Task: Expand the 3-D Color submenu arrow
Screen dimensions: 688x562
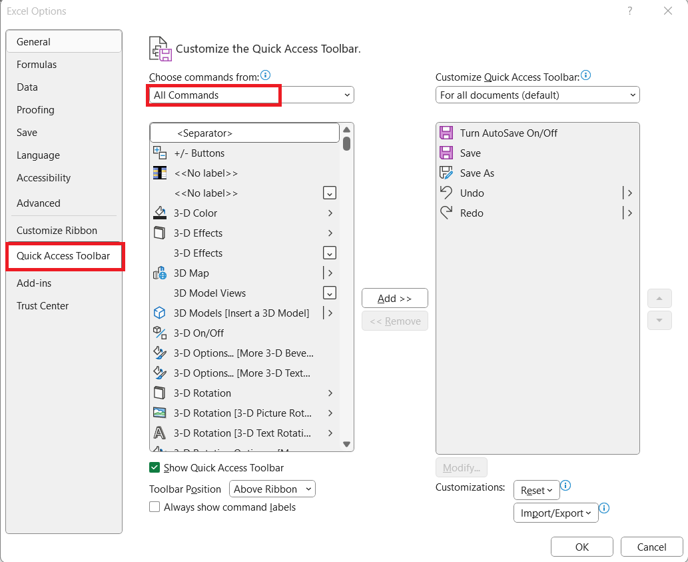Action: [330, 213]
